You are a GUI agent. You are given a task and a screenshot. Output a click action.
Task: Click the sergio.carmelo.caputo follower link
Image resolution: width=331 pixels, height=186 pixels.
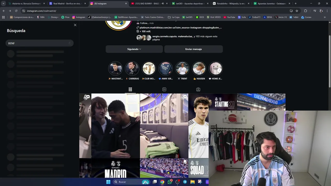click(x=164, y=36)
